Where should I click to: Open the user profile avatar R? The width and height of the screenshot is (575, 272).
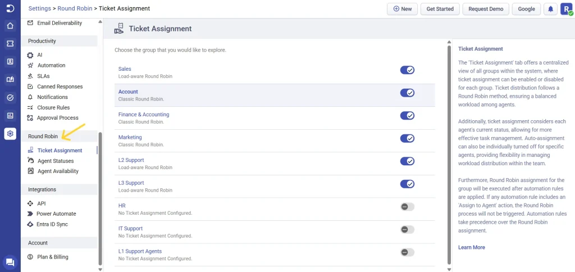pos(566,9)
